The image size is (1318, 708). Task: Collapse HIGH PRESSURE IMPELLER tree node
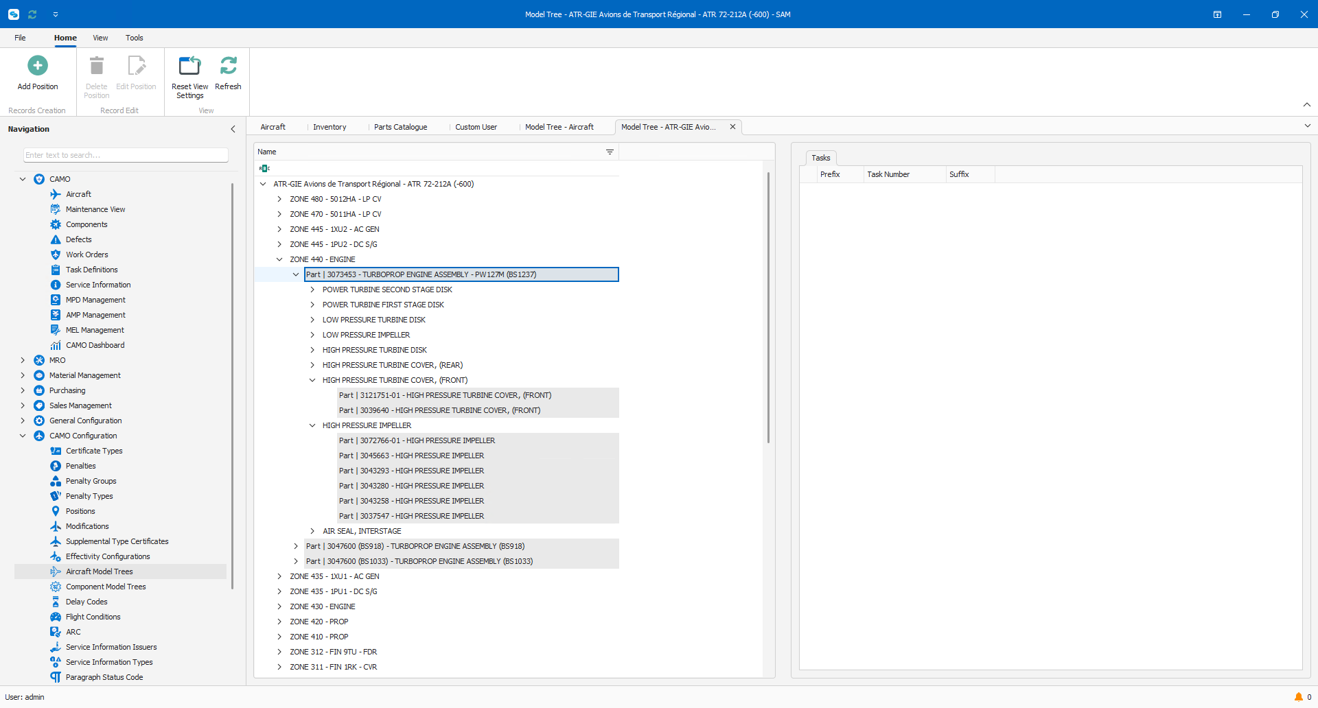pos(312,425)
